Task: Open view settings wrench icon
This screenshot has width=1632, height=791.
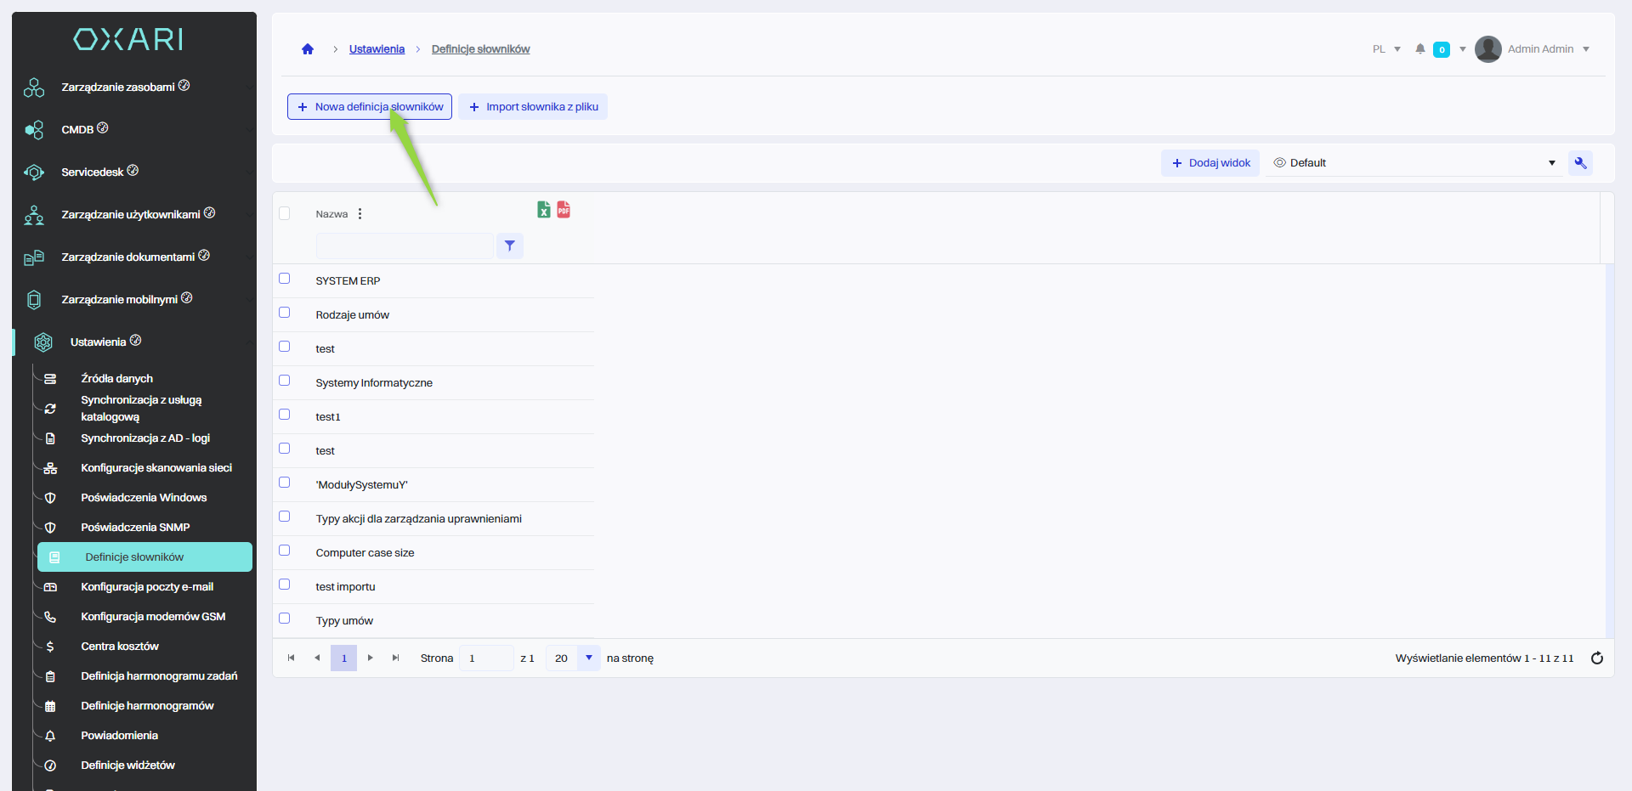Action: [x=1580, y=163]
